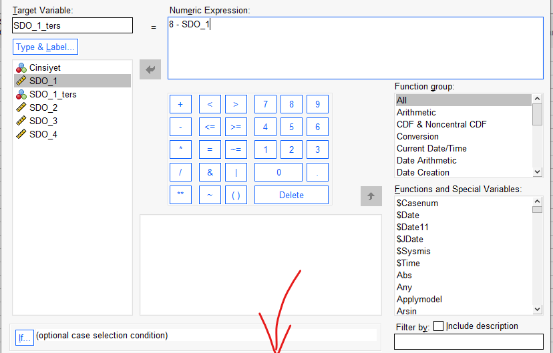Image resolution: width=553 pixels, height=353 pixels.
Task: Click the greater-than-or-equal key
Action: 236,127
